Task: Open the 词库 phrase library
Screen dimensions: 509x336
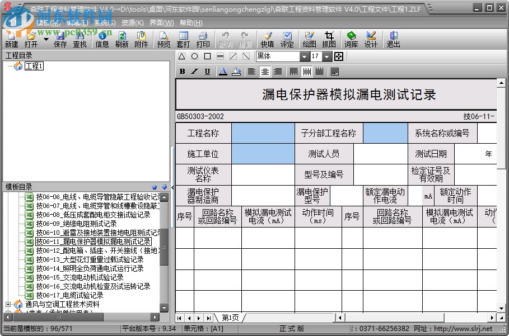Action: tap(351, 39)
